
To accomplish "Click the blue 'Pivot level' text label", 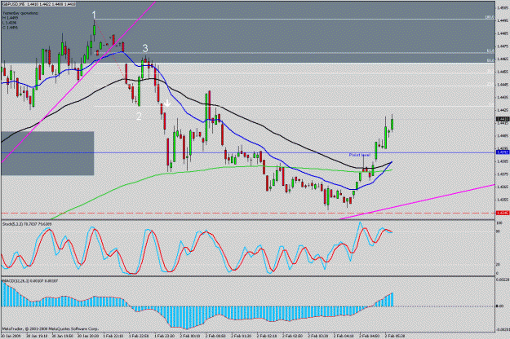I will point(359,155).
